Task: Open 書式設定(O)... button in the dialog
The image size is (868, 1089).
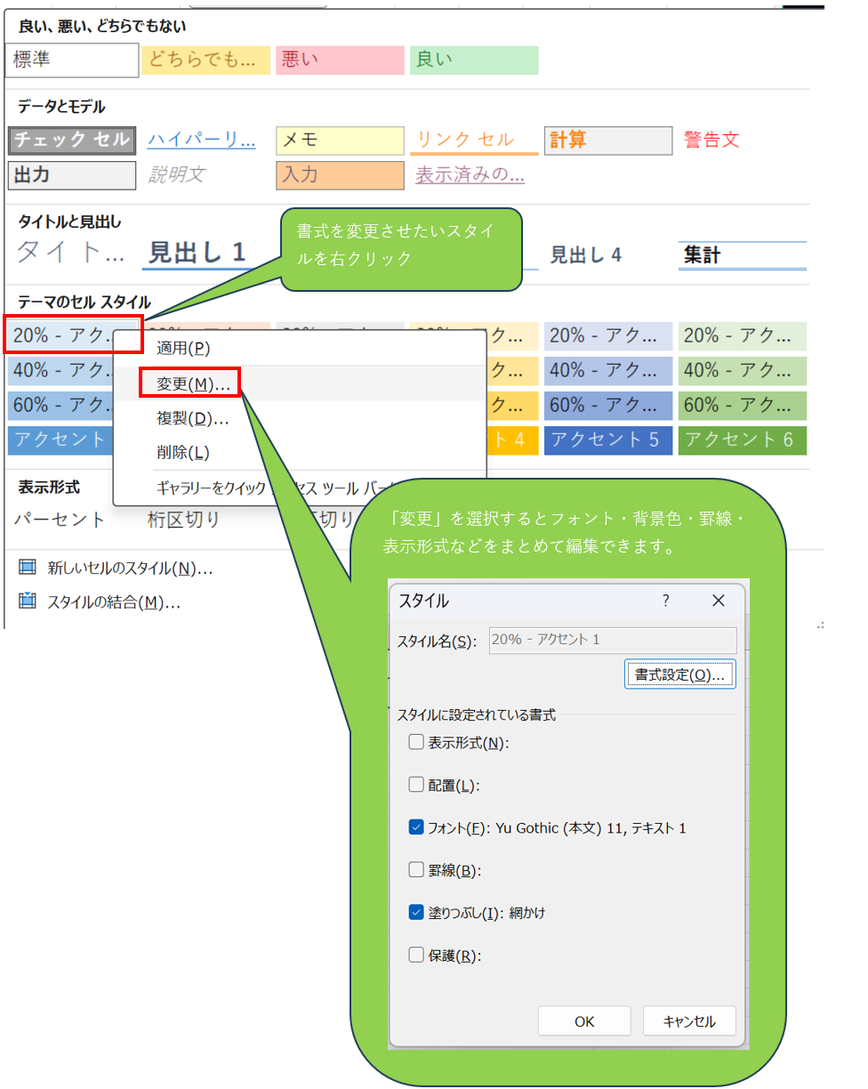Action: (680, 674)
